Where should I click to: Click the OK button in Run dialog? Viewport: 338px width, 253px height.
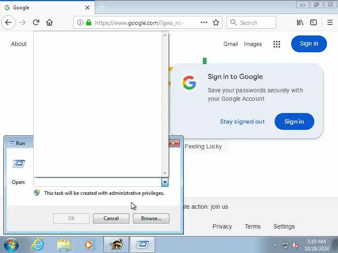click(71, 218)
